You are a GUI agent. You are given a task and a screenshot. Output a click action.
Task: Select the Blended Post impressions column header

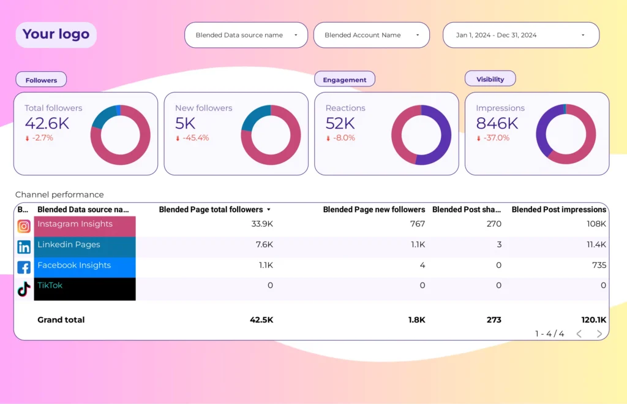(x=559, y=209)
